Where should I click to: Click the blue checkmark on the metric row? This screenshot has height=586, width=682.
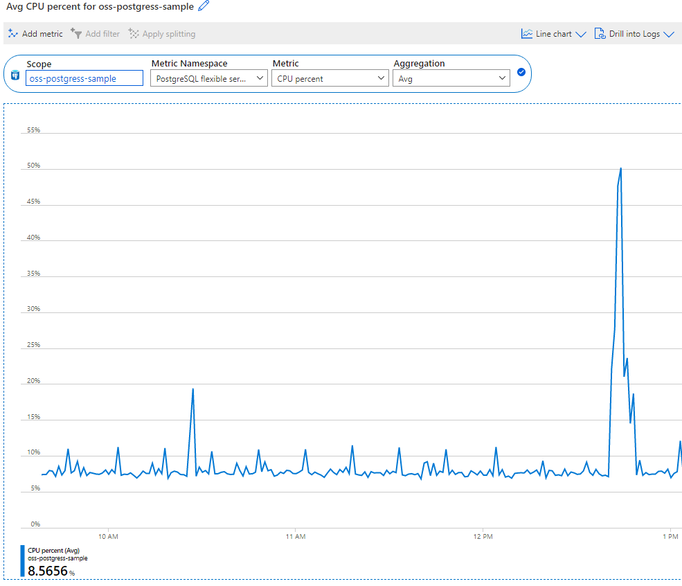[521, 72]
